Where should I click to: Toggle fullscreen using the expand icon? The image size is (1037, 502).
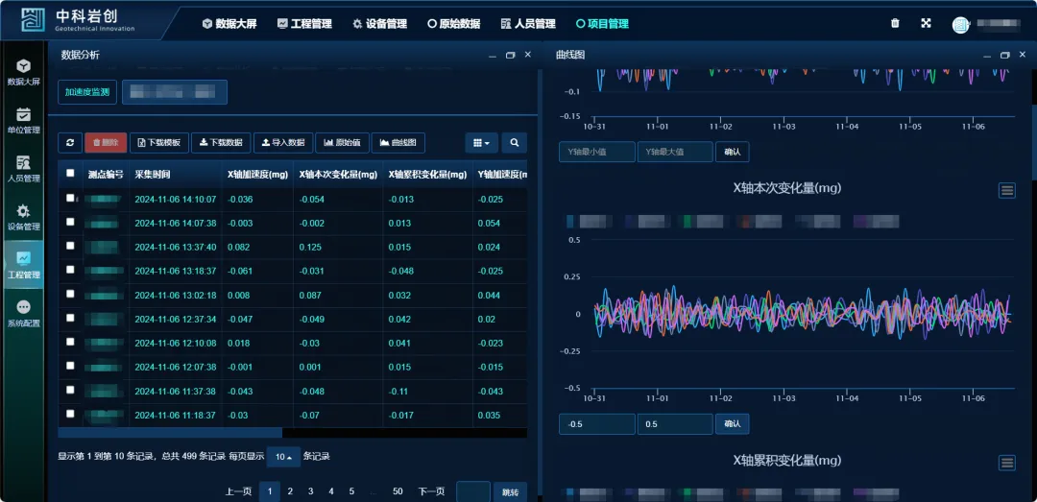926,23
